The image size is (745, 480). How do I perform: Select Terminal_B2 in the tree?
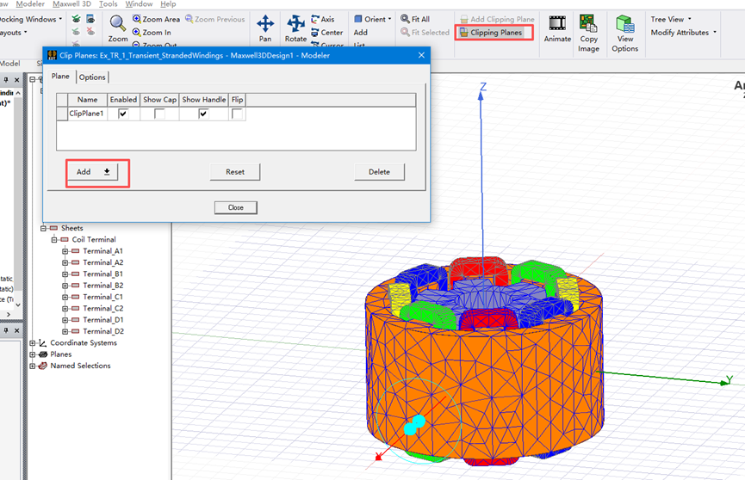[x=103, y=286]
